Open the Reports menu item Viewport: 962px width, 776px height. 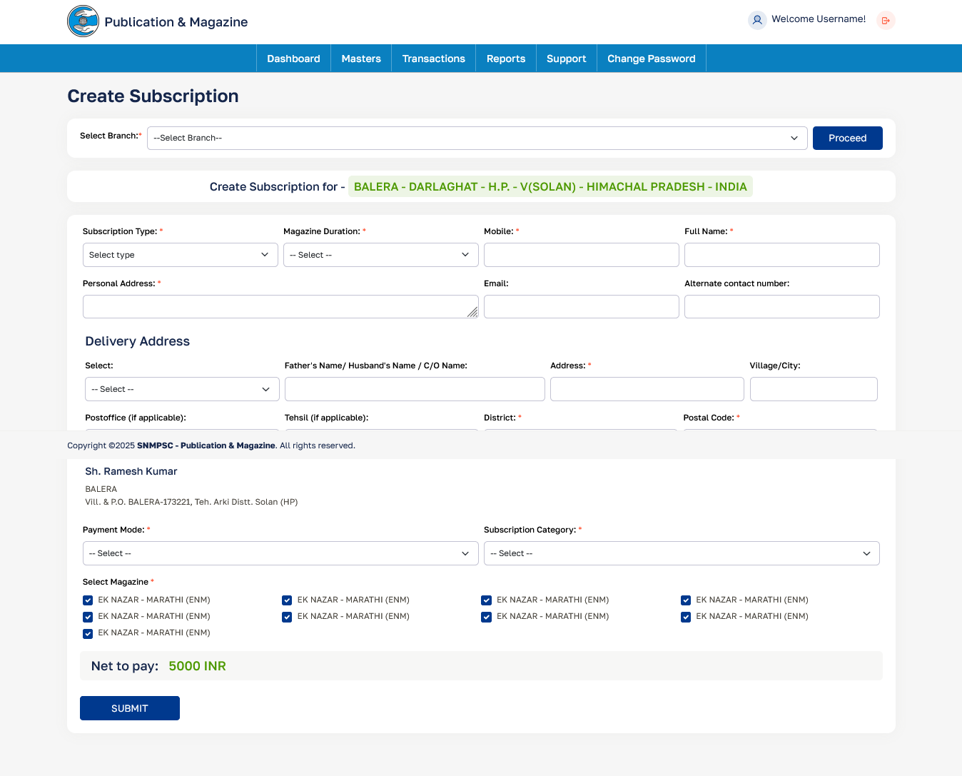pyautogui.click(x=506, y=59)
